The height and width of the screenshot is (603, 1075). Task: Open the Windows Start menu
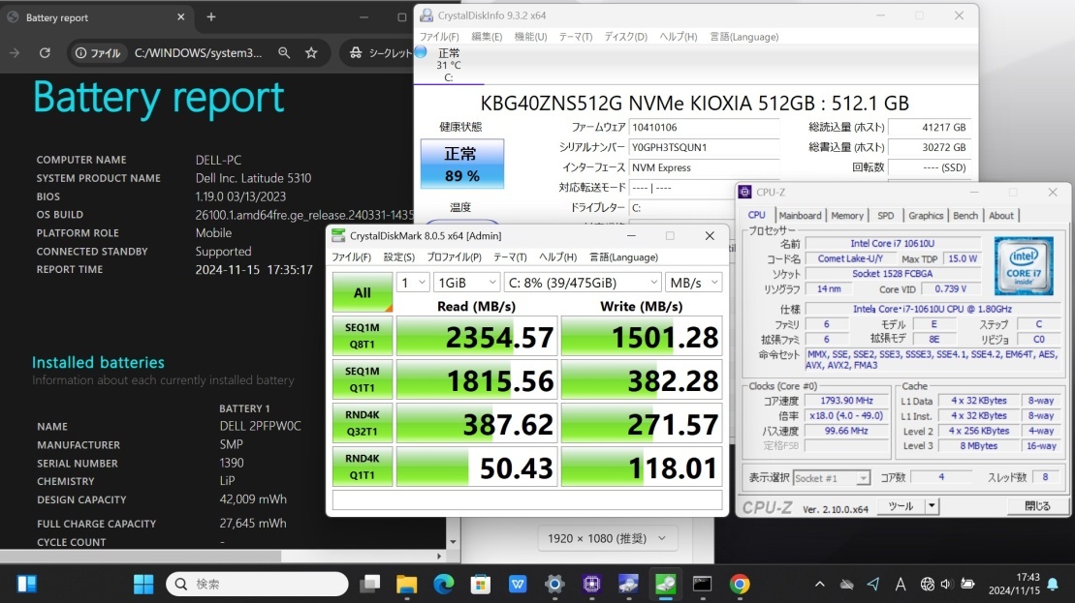(x=143, y=584)
